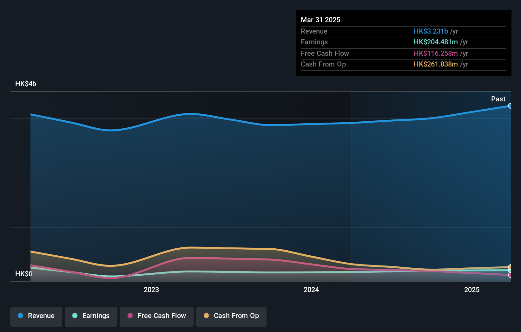521x332 pixels.
Task: Click the orange Cash From Op legend dot
Action: pos(207,316)
